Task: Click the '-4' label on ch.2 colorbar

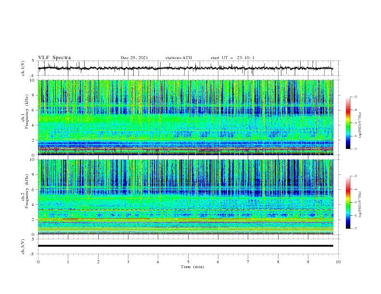Action: coord(355,189)
